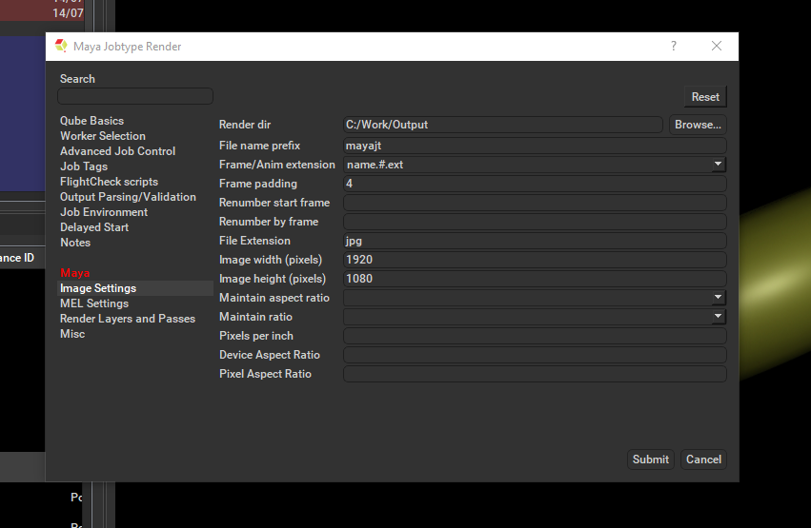Click the question mark help button
The height and width of the screenshot is (528, 811).
[x=674, y=47]
